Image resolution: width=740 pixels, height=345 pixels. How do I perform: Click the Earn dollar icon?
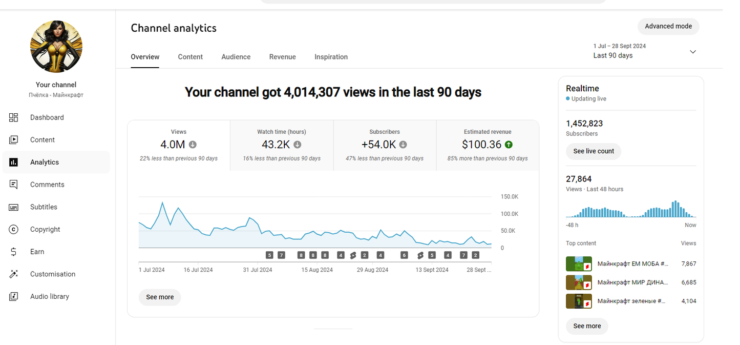pyautogui.click(x=14, y=252)
